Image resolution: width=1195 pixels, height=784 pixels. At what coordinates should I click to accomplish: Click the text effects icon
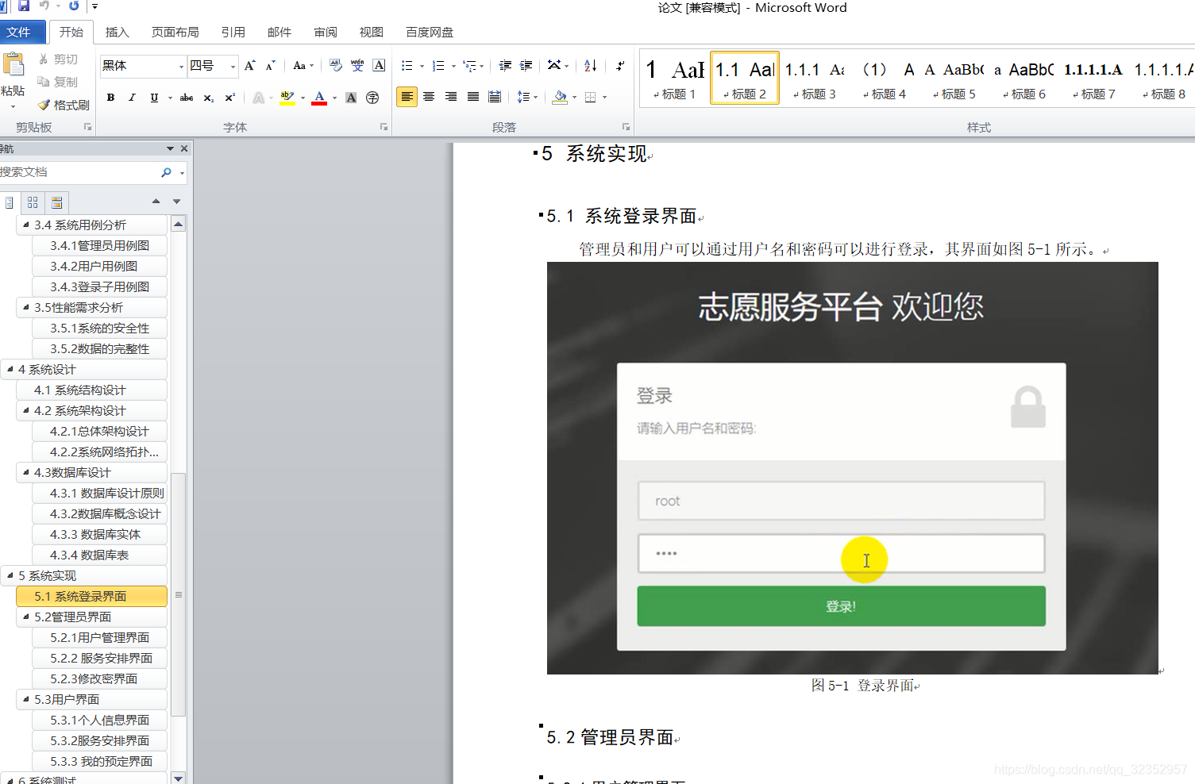pos(259,98)
